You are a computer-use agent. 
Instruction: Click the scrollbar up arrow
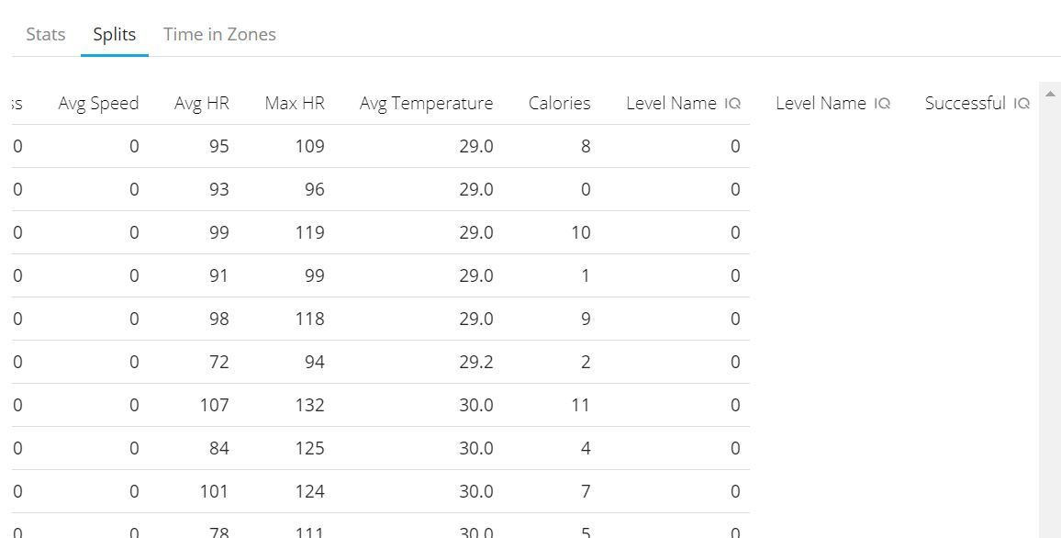click(1050, 94)
